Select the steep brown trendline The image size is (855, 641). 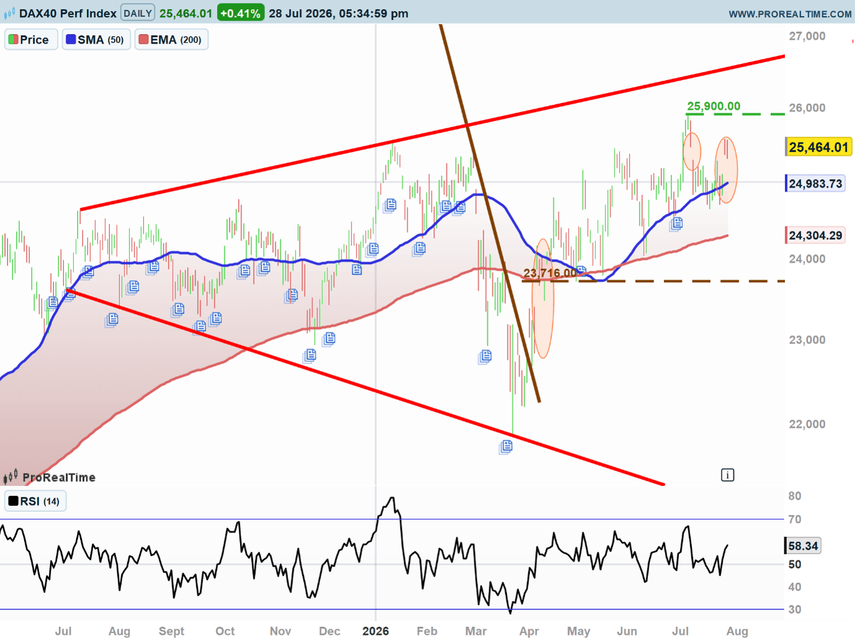pyautogui.click(x=490, y=213)
